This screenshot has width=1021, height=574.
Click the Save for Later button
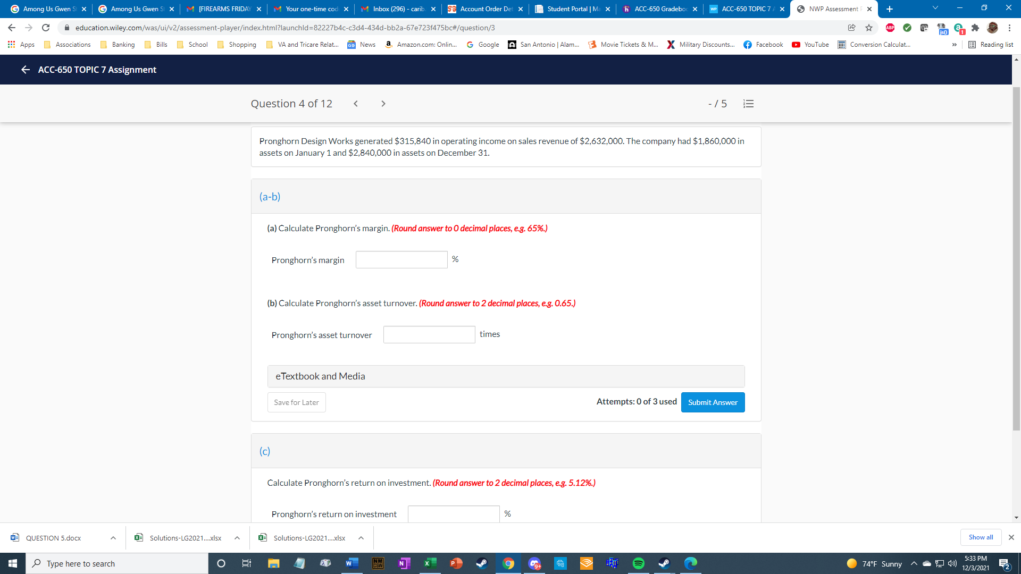[296, 402]
